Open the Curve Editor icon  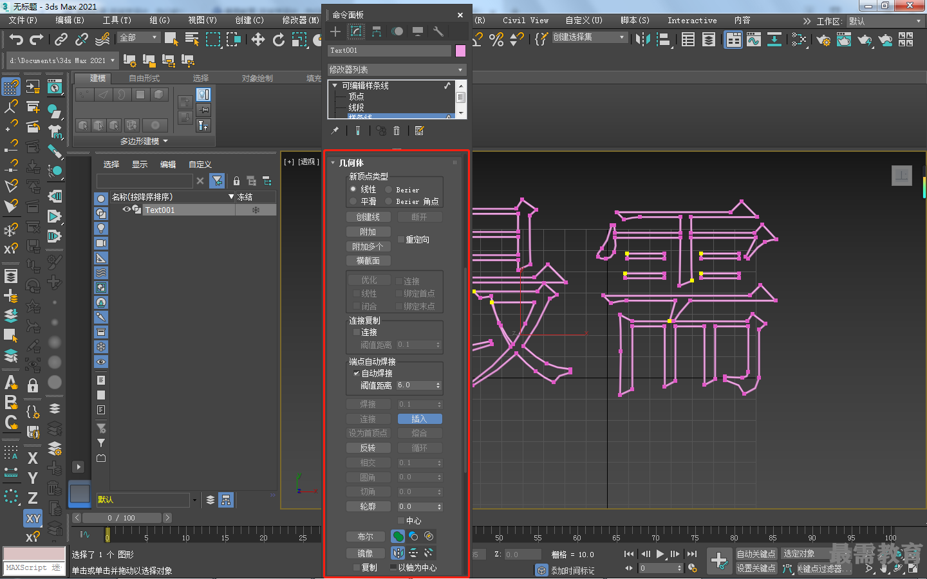coord(754,39)
